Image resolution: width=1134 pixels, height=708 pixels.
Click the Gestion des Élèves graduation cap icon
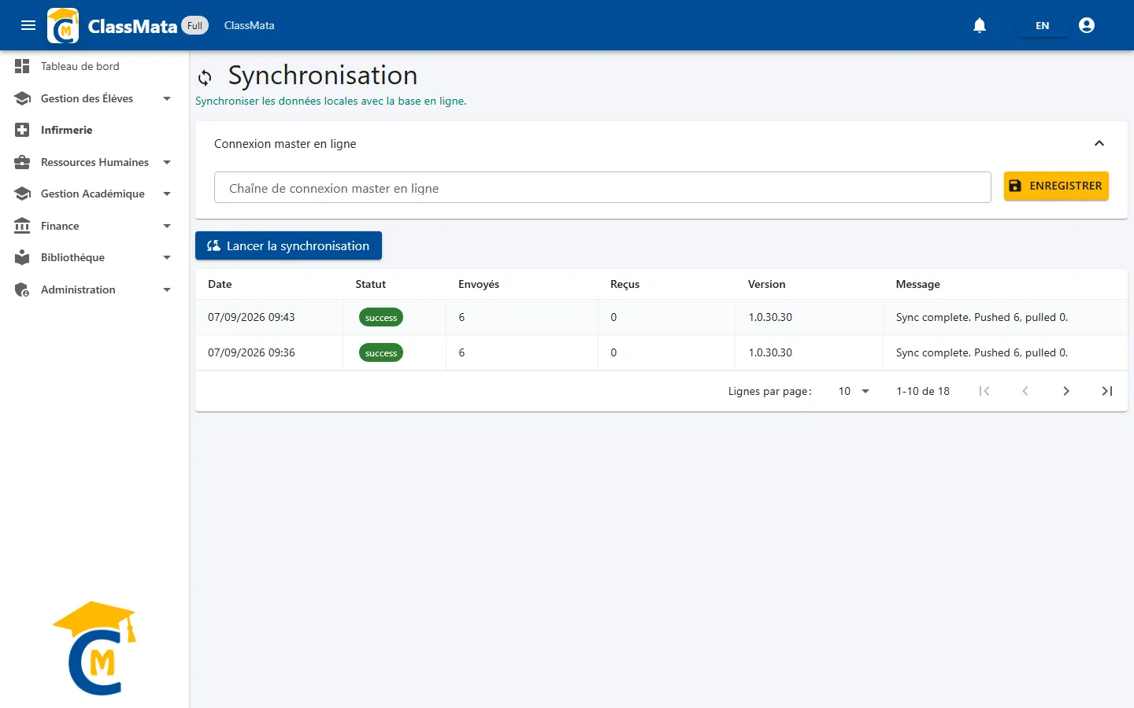[22, 98]
